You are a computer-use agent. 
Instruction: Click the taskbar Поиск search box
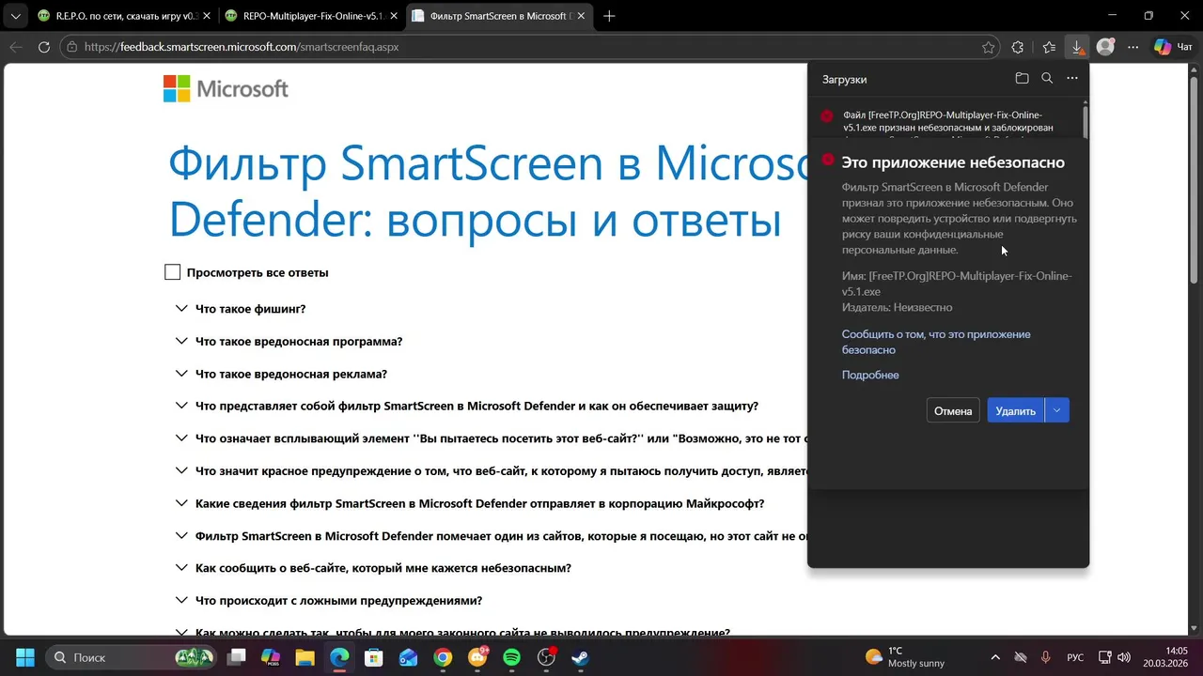[132, 657]
